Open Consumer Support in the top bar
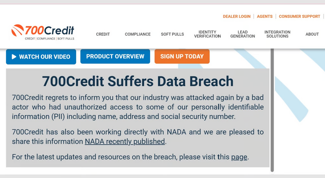 pos(299,16)
